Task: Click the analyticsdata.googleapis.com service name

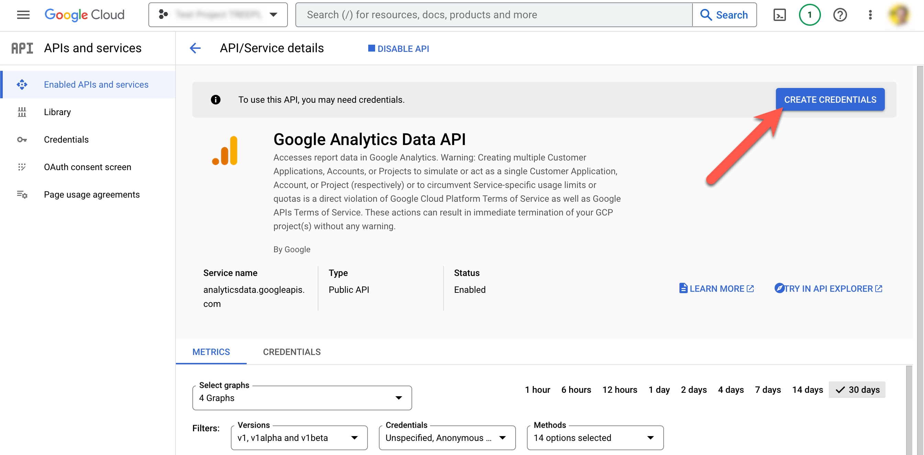Action: click(253, 296)
